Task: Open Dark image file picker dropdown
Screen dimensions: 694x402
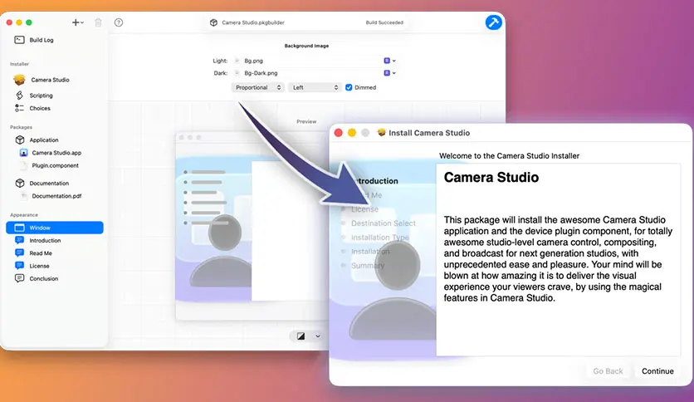Action: (389, 73)
